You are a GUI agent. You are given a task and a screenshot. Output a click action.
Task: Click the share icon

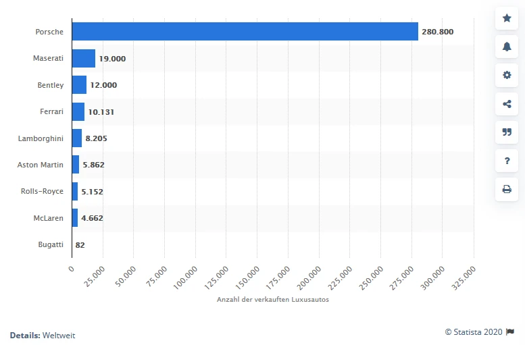tap(507, 104)
